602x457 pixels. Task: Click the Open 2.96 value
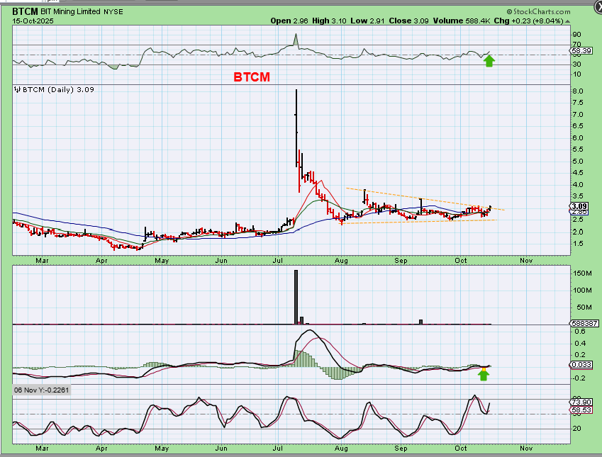(x=289, y=21)
